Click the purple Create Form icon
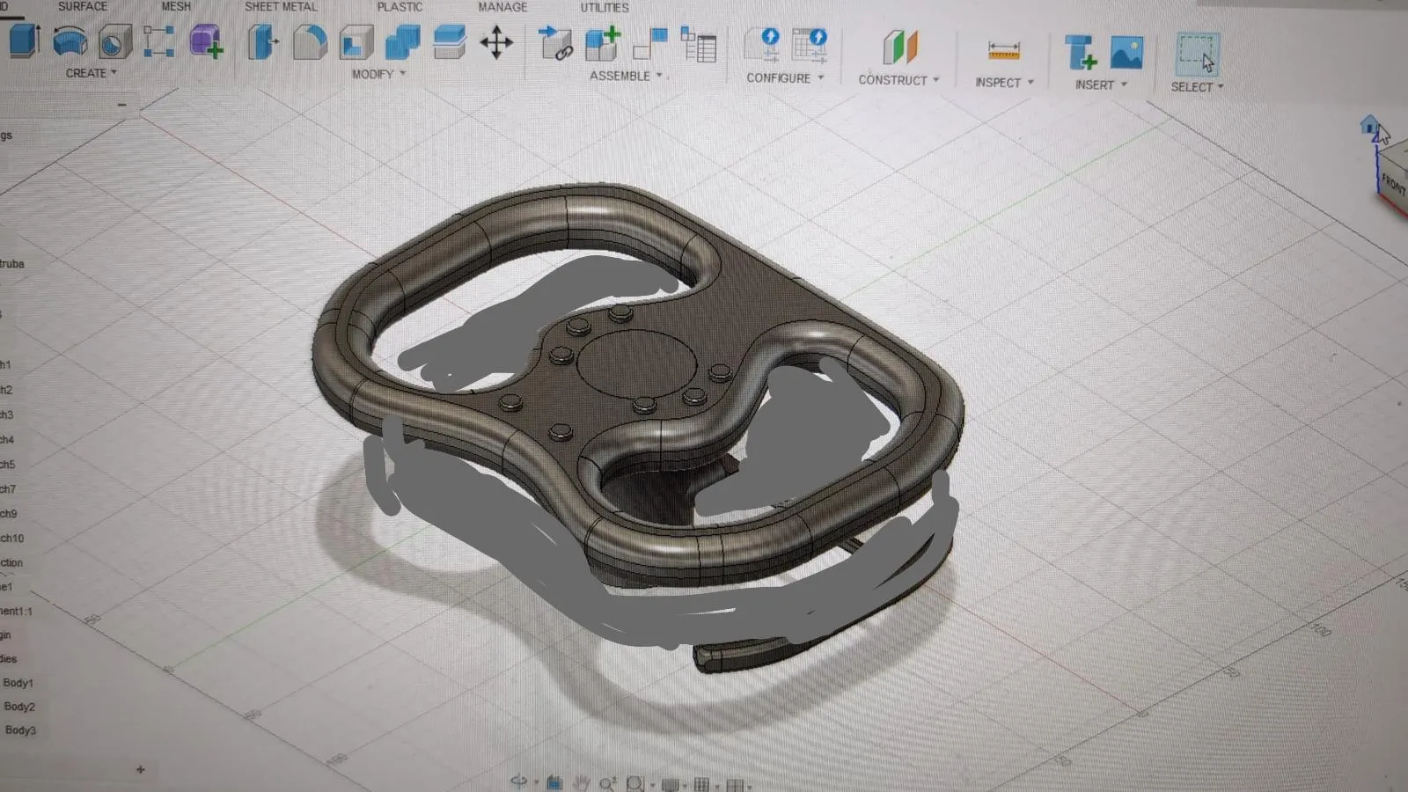The width and height of the screenshot is (1408, 792). (x=206, y=41)
